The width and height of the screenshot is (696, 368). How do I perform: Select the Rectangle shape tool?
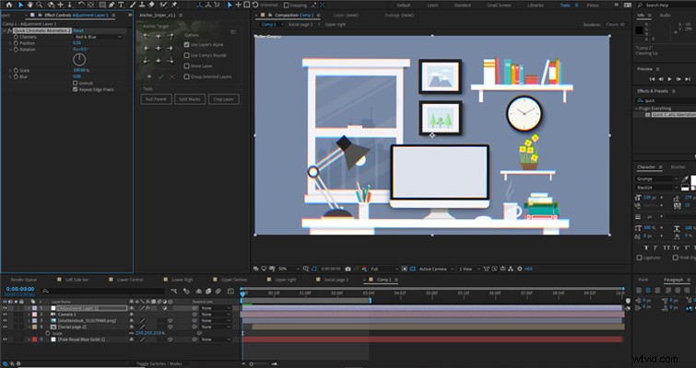point(102,5)
